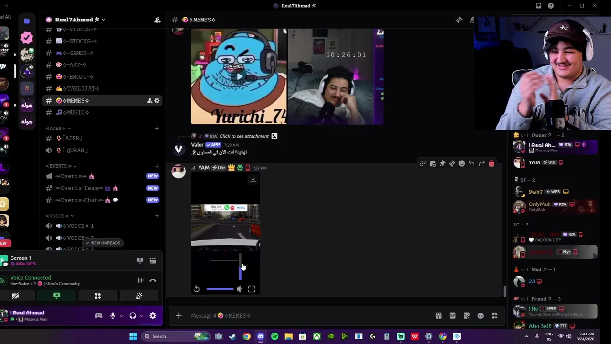Stop streaming Screen 1
The image size is (611, 344).
click(140, 260)
